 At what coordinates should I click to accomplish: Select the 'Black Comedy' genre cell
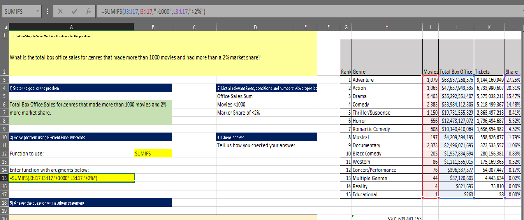tap(387, 154)
